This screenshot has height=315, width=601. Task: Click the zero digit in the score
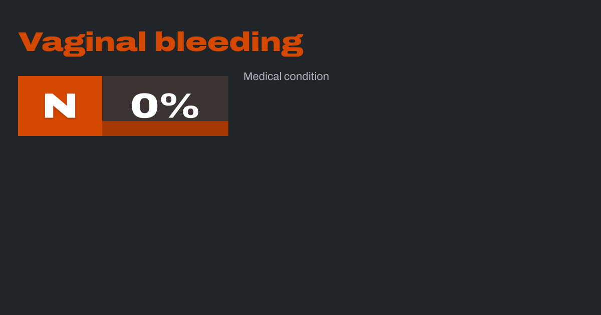pos(145,105)
